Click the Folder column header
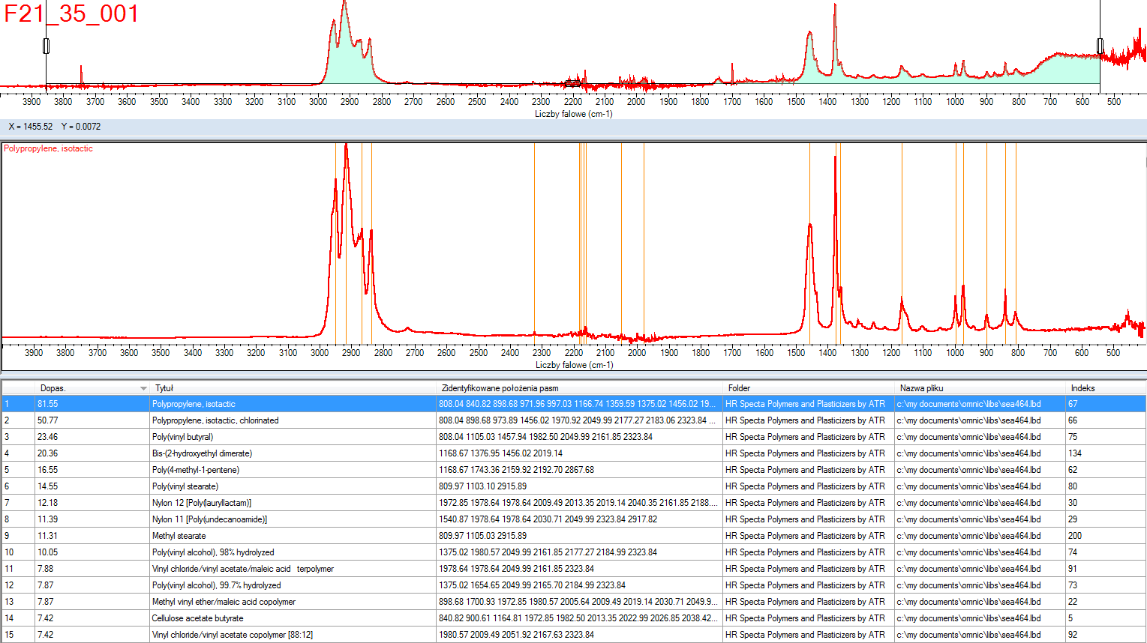This screenshot has width=1147, height=643. pyautogui.click(x=739, y=388)
